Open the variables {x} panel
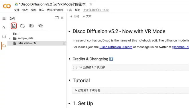 click(4, 37)
